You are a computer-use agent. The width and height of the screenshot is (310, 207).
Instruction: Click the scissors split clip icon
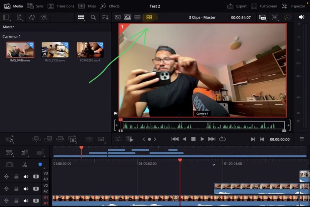(x=25, y=164)
